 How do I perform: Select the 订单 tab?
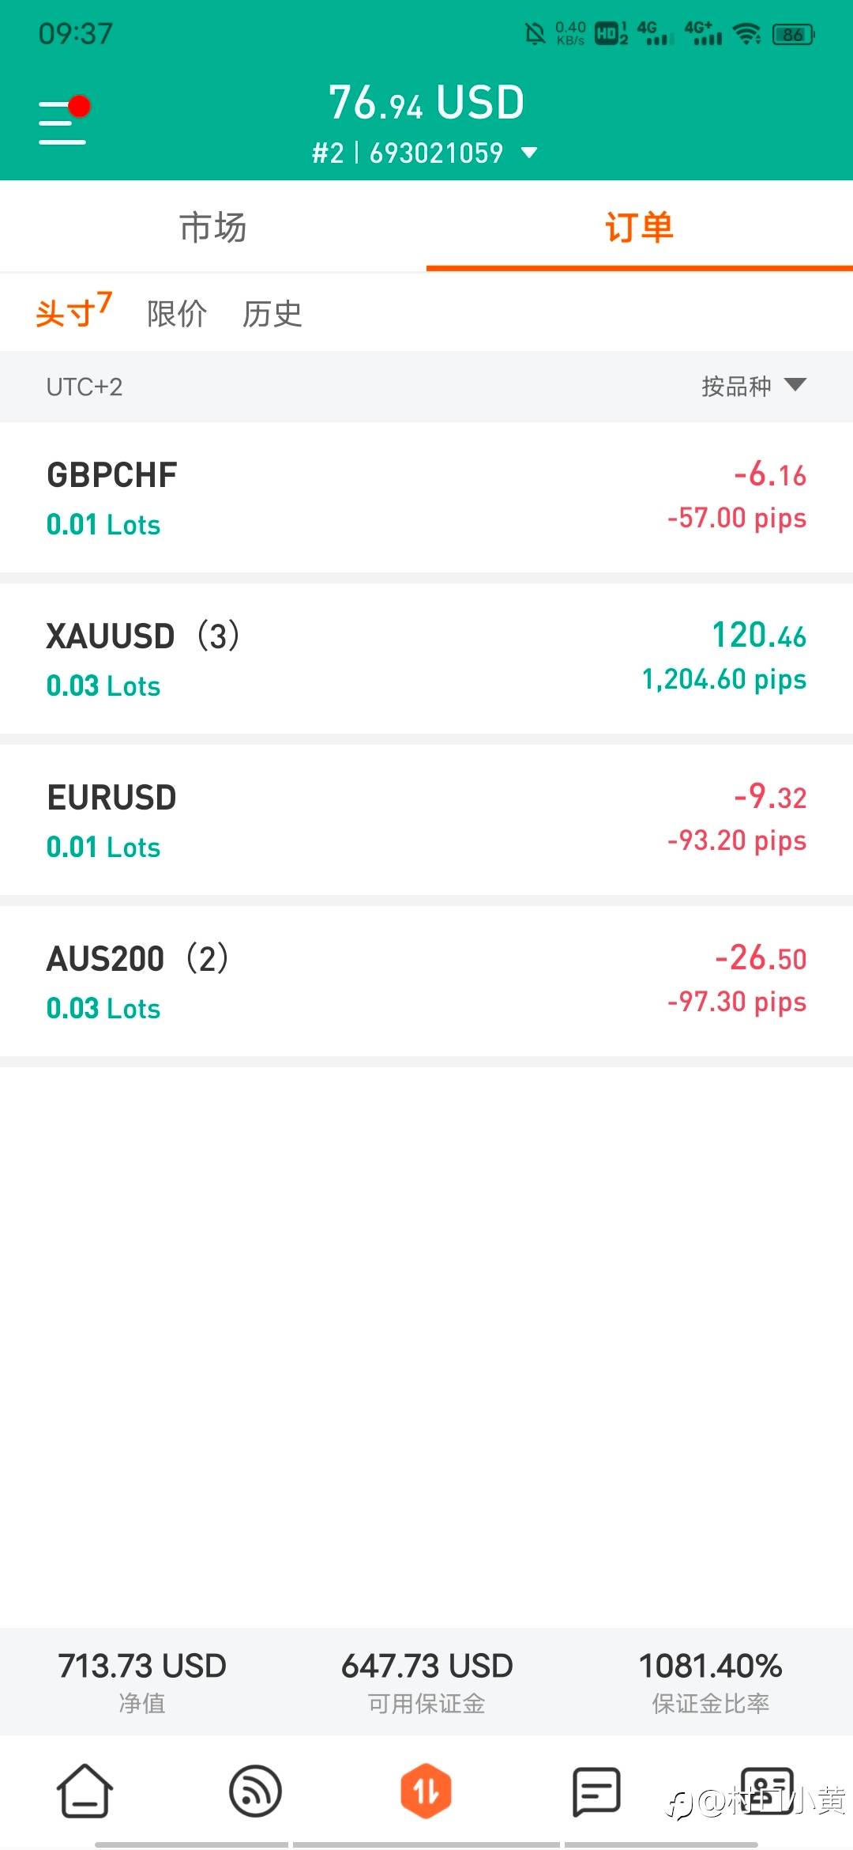click(x=640, y=227)
